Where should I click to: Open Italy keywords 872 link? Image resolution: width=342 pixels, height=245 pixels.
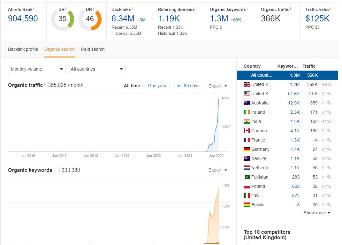coord(296,195)
